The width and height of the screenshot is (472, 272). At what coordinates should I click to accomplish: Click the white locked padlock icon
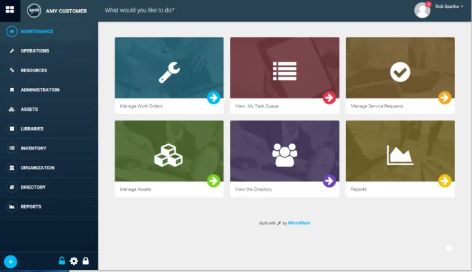coord(85,261)
